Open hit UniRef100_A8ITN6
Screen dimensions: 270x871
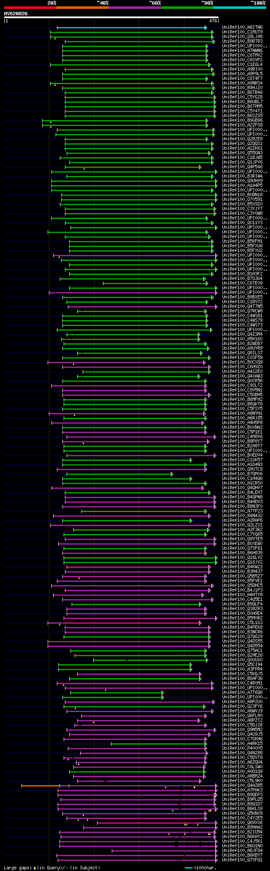[242, 27]
